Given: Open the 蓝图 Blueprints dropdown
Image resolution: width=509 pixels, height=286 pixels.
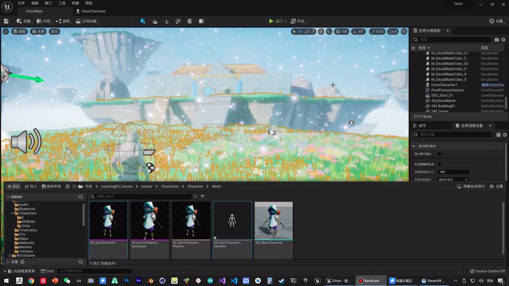Looking at the screenshot, I should 63,21.
